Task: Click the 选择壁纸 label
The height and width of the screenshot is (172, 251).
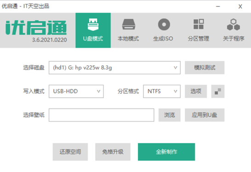Action: [34, 115]
